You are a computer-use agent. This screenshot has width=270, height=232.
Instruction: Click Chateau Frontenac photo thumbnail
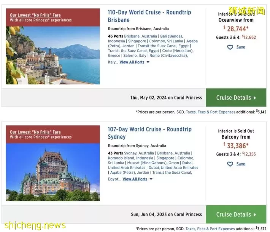[x=53, y=172]
